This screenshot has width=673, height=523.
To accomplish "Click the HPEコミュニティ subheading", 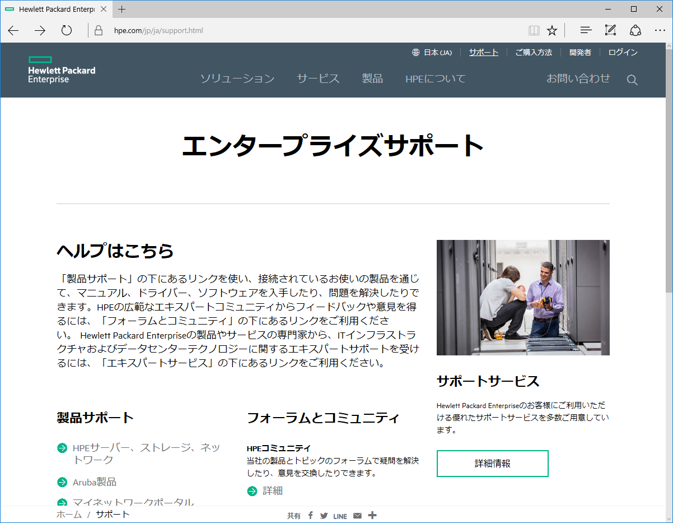I will [x=279, y=448].
